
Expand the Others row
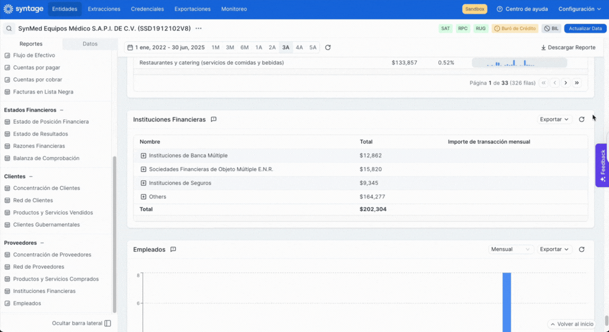click(144, 197)
